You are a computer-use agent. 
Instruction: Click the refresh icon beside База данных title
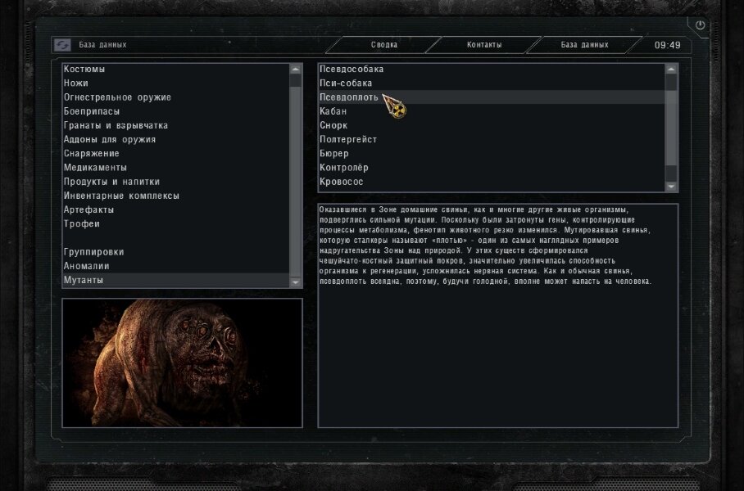click(62, 44)
